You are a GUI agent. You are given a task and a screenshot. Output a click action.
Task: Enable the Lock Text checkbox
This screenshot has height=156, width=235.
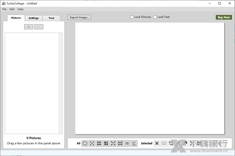coord(155,17)
